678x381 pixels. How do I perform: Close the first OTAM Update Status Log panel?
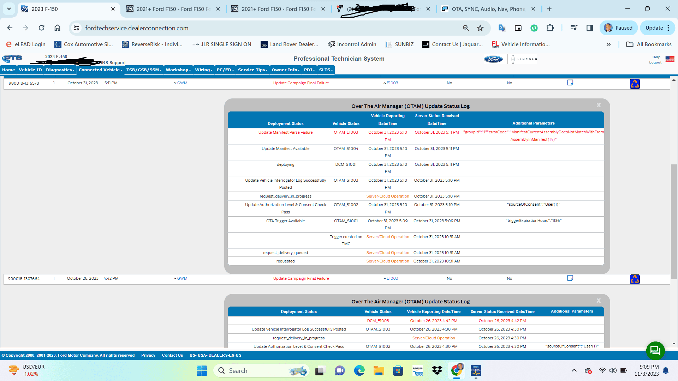(599, 105)
